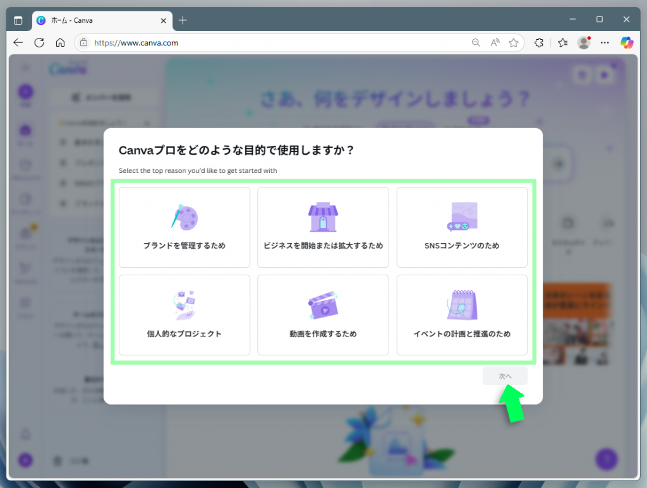Reload the page with the refresh icon
647x488 pixels.
(x=39, y=42)
